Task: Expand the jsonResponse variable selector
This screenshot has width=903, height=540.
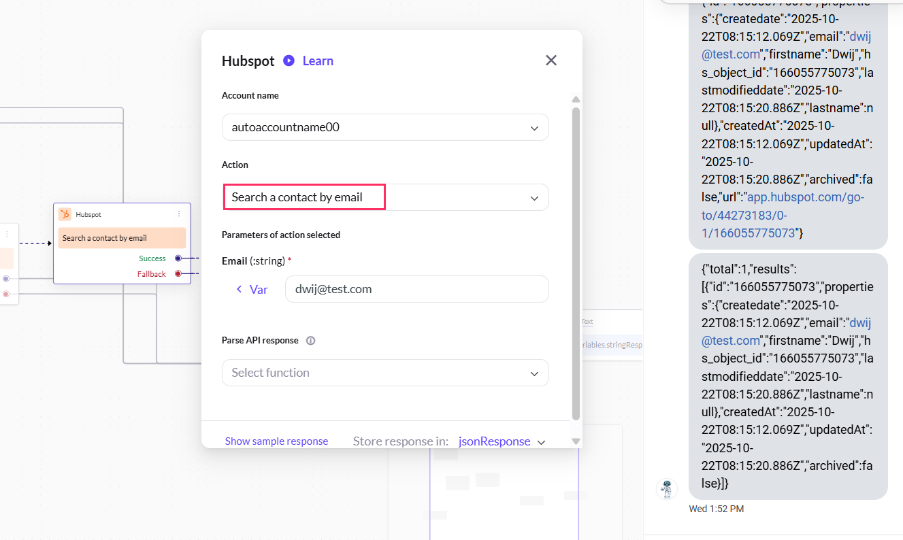Action: [542, 442]
